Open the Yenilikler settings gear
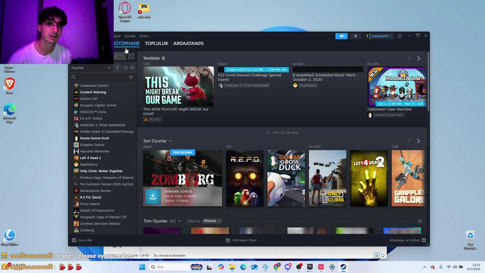Viewport: 485px width, 273px height. 163,58
